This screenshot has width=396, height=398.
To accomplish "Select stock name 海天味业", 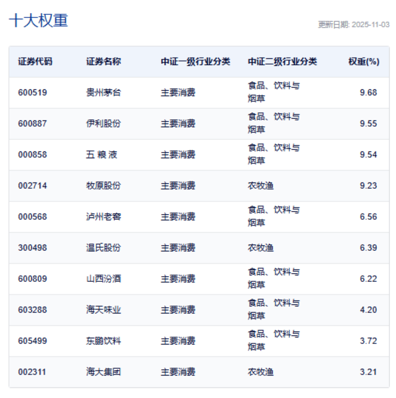I will tap(103, 310).
